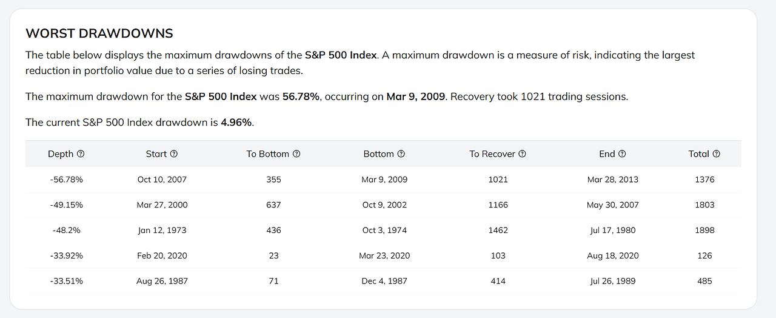This screenshot has height=318, width=776.
Task: Show the help icon next to Total
Action: [716, 154]
